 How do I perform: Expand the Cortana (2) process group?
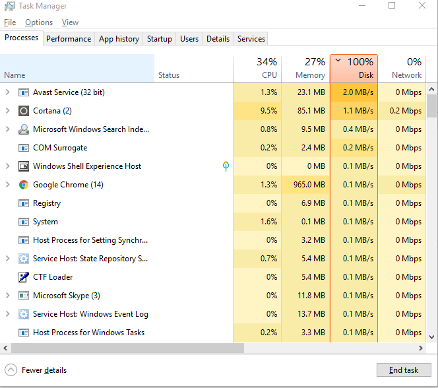[8, 111]
